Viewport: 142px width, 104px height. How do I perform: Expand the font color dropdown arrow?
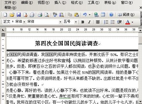[x=132, y=22]
